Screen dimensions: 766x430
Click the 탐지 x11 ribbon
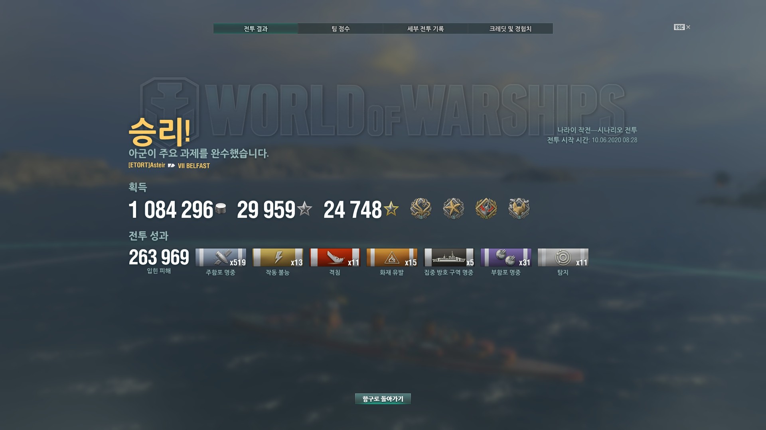pyautogui.click(x=563, y=257)
